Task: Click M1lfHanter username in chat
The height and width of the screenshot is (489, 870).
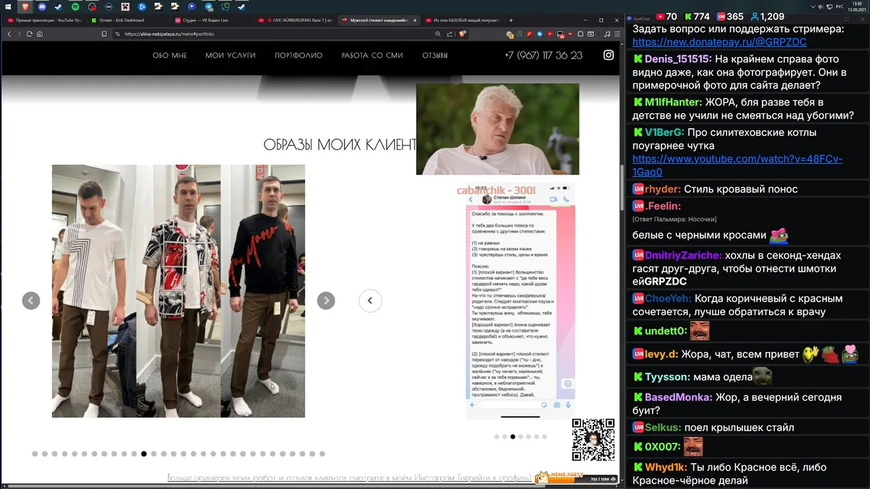Action: click(x=673, y=102)
